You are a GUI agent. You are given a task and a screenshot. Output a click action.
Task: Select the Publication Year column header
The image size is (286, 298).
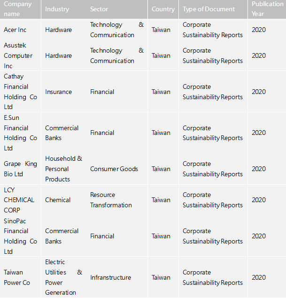tap(267, 9)
